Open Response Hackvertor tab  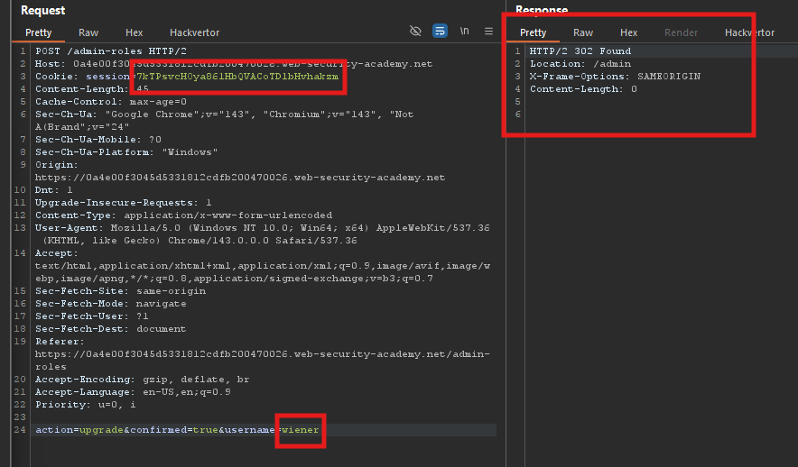749,32
